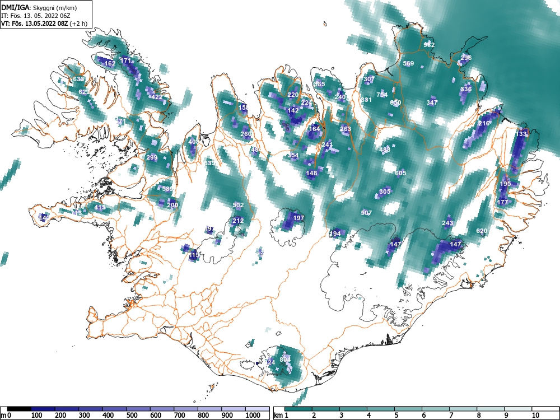Pick the black 0–100 m legend swatch
Viewport: 560px width, 420px height.
click(x=19, y=409)
